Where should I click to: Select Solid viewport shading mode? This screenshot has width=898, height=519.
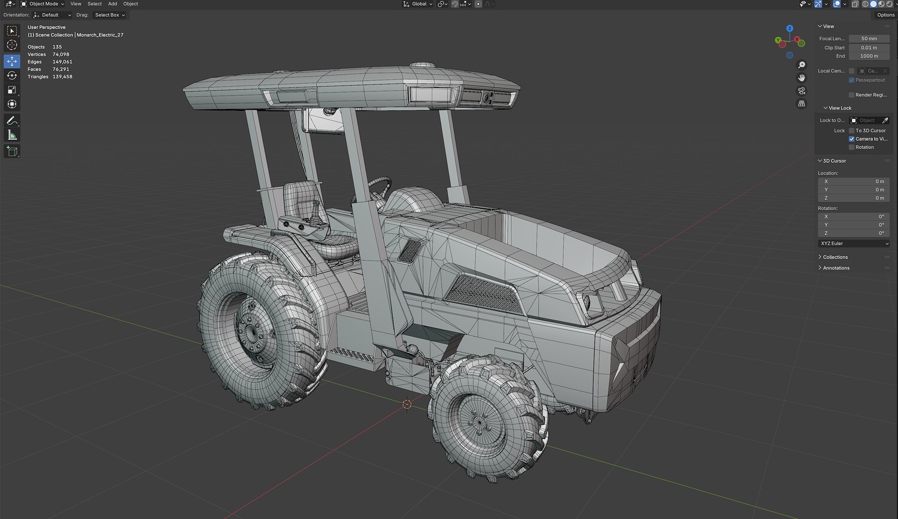click(x=873, y=4)
